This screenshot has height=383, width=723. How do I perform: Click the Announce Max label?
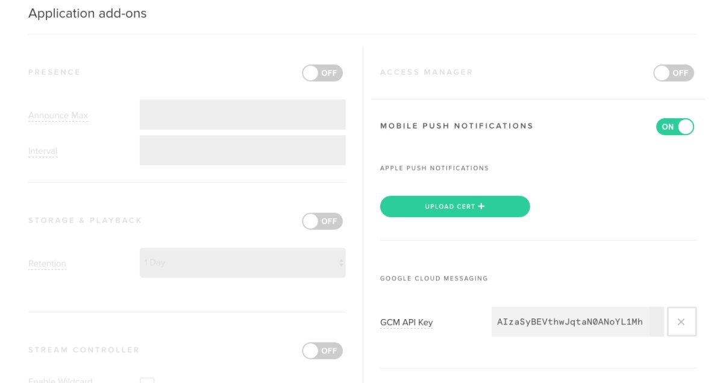[58, 115]
